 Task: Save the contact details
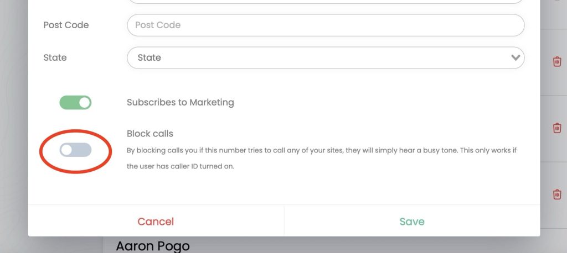pos(412,222)
